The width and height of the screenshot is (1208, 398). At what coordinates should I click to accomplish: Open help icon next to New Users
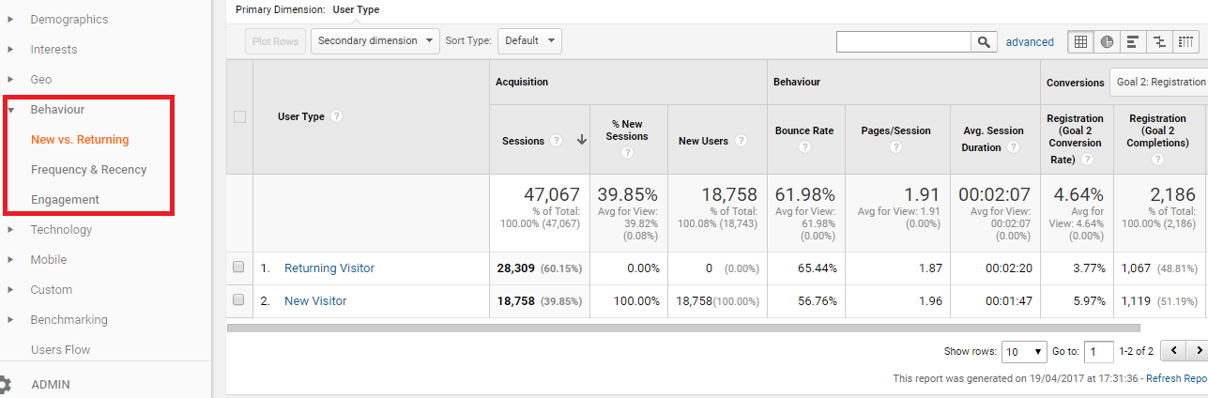coord(741,141)
